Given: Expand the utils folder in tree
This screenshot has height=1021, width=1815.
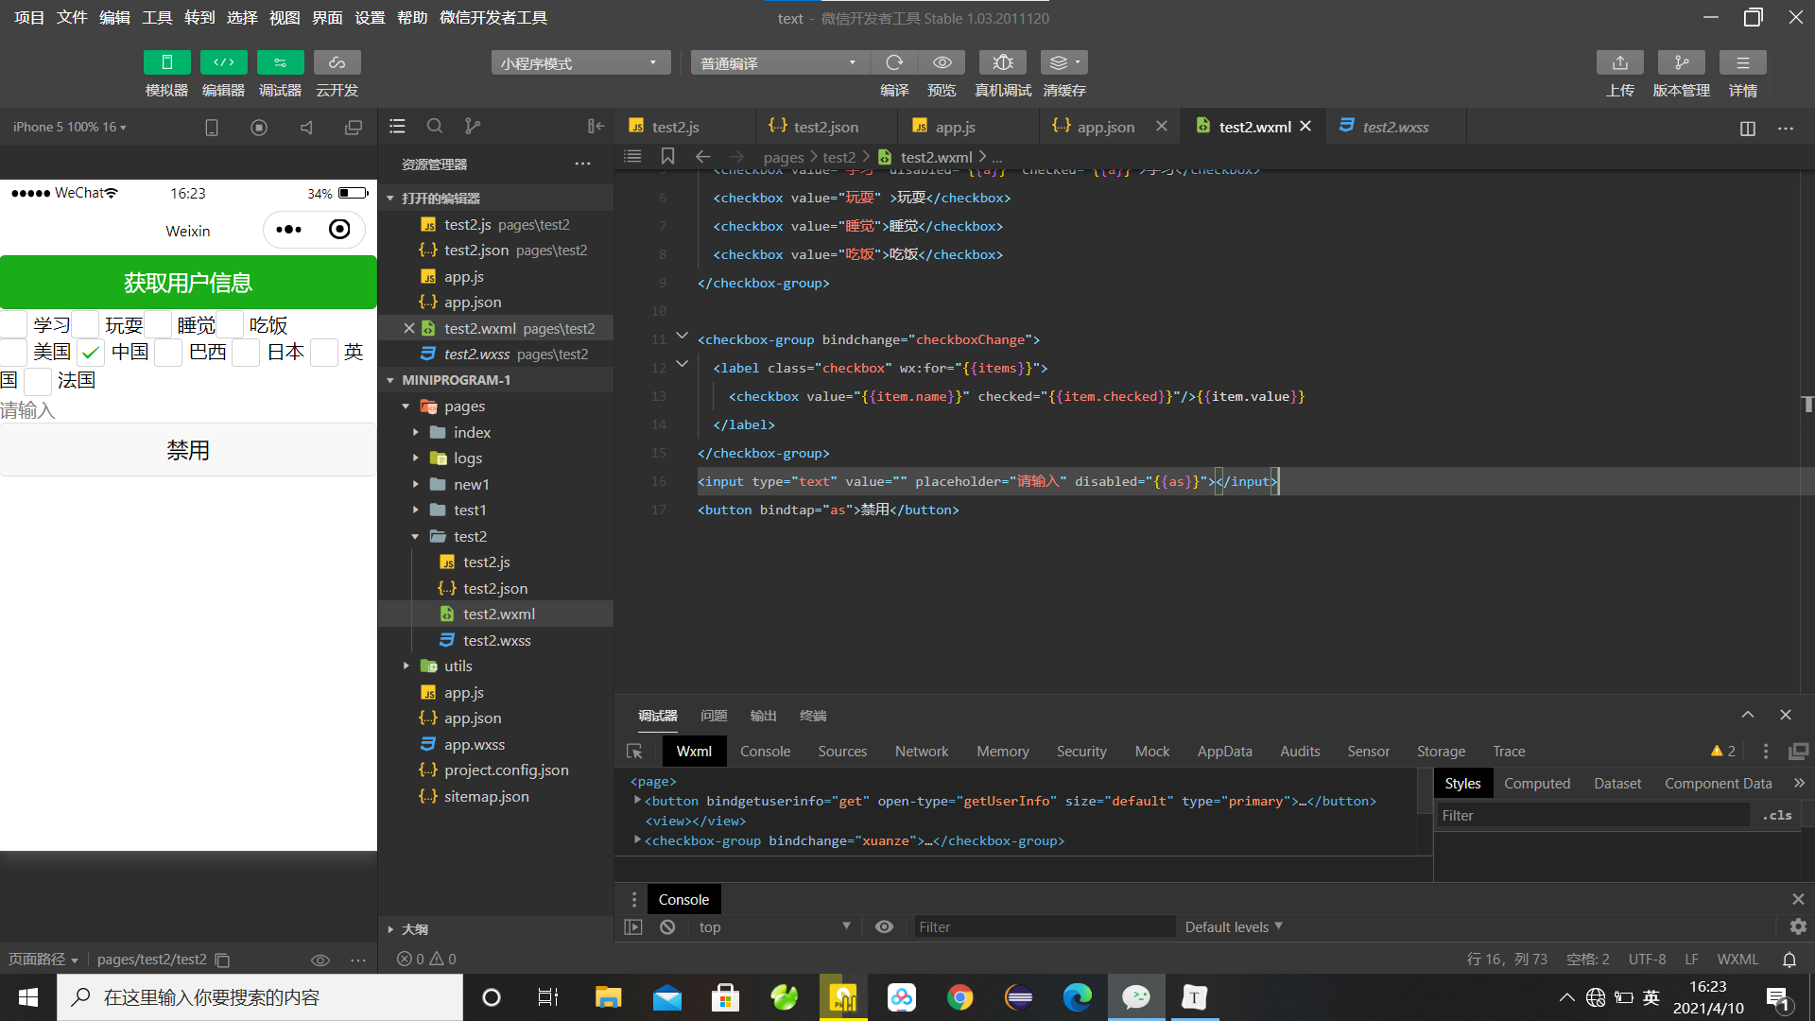Looking at the screenshot, I should click(x=458, y=666).
